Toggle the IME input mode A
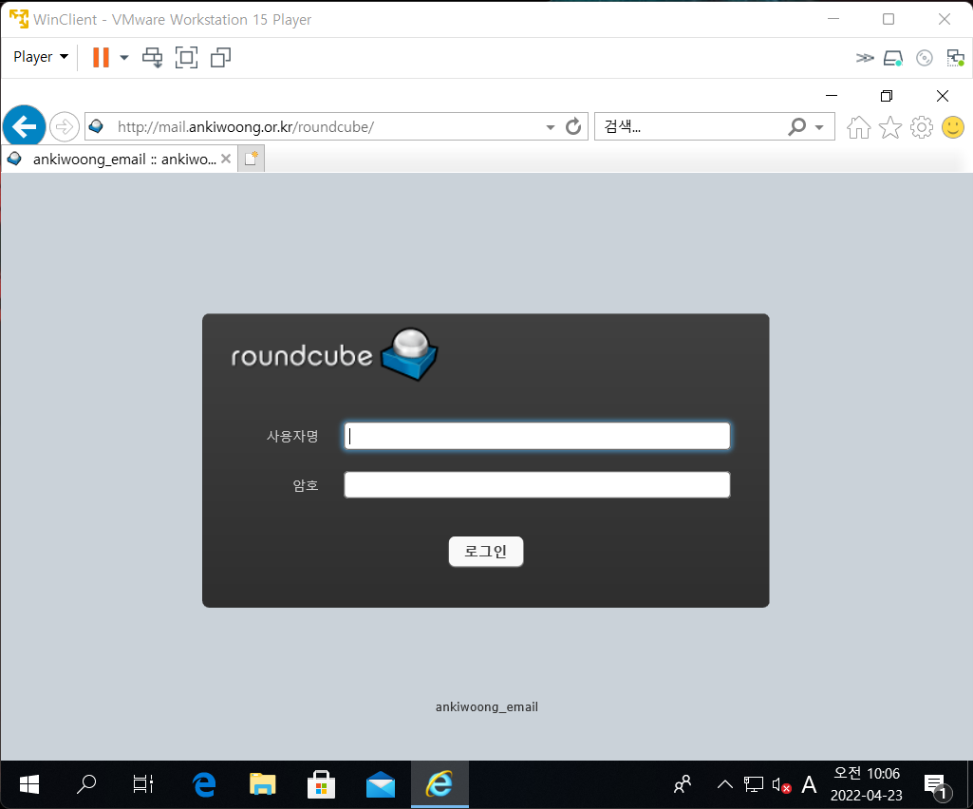This screenshot has height=809, width=973. (809, 784)
